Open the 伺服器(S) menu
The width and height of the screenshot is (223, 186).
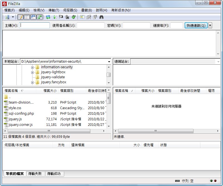click(x=70, y=10)
